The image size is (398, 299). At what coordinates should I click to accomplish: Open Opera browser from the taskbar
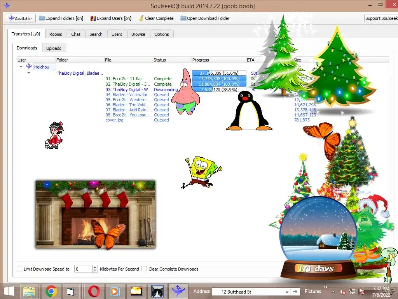coord(94,291)
